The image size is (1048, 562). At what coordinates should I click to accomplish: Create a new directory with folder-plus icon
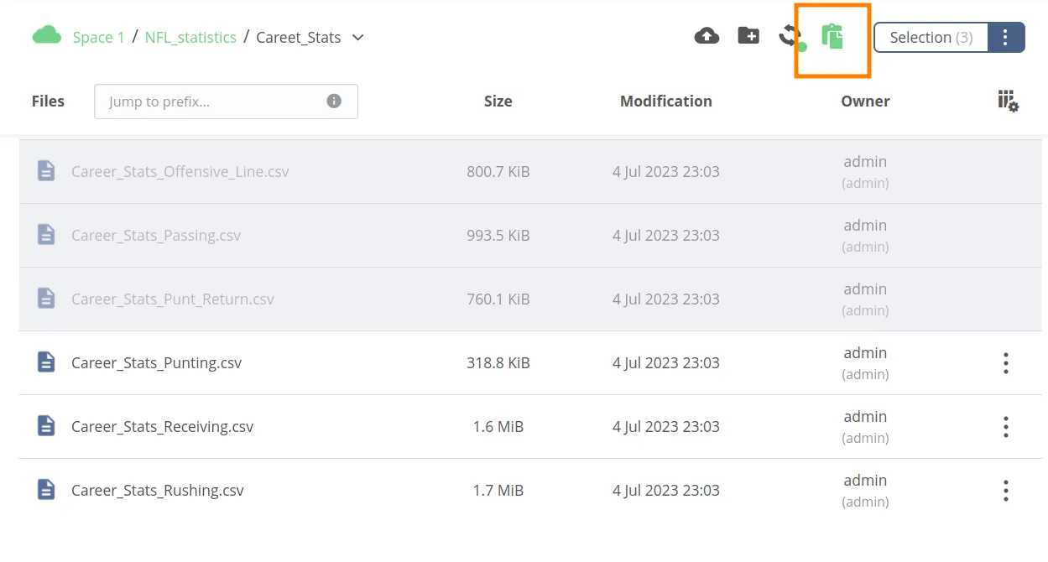tap(748, 36)
